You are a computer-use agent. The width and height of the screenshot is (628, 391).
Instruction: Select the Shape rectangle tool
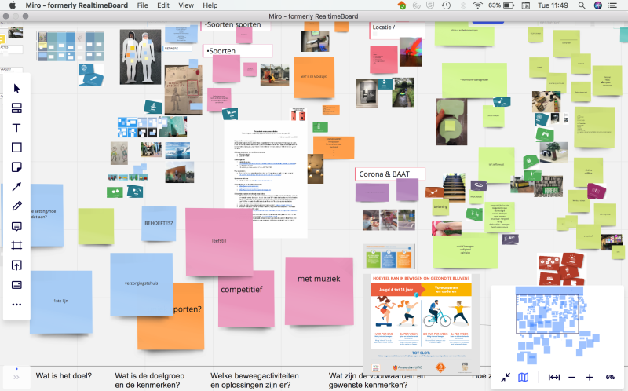17,148
